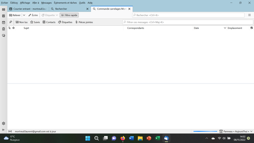The image size is (254, 143).
Task: Expand the Panneau Aujourd'hui chevron
Action: 251,131
